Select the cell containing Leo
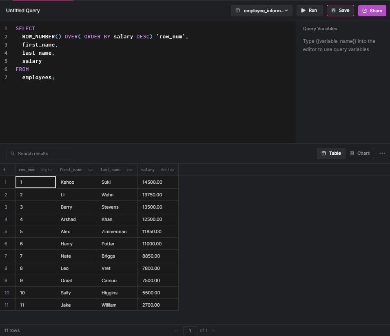The height and width of the screenshot is (336, 390). pyautogui.click(x=76, y=268)
